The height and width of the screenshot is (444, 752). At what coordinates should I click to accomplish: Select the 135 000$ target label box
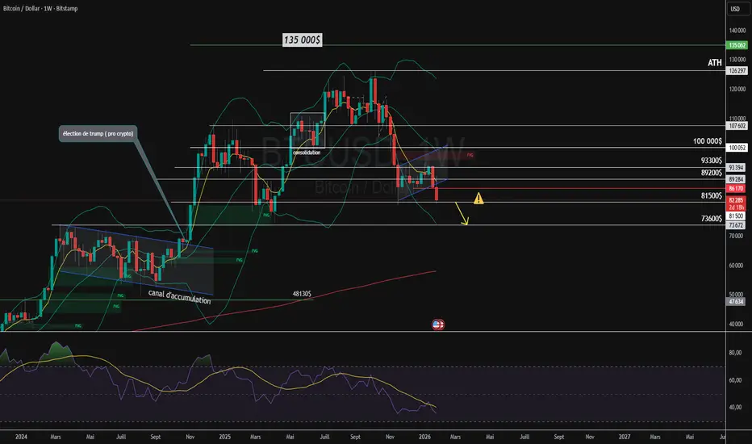302,40
